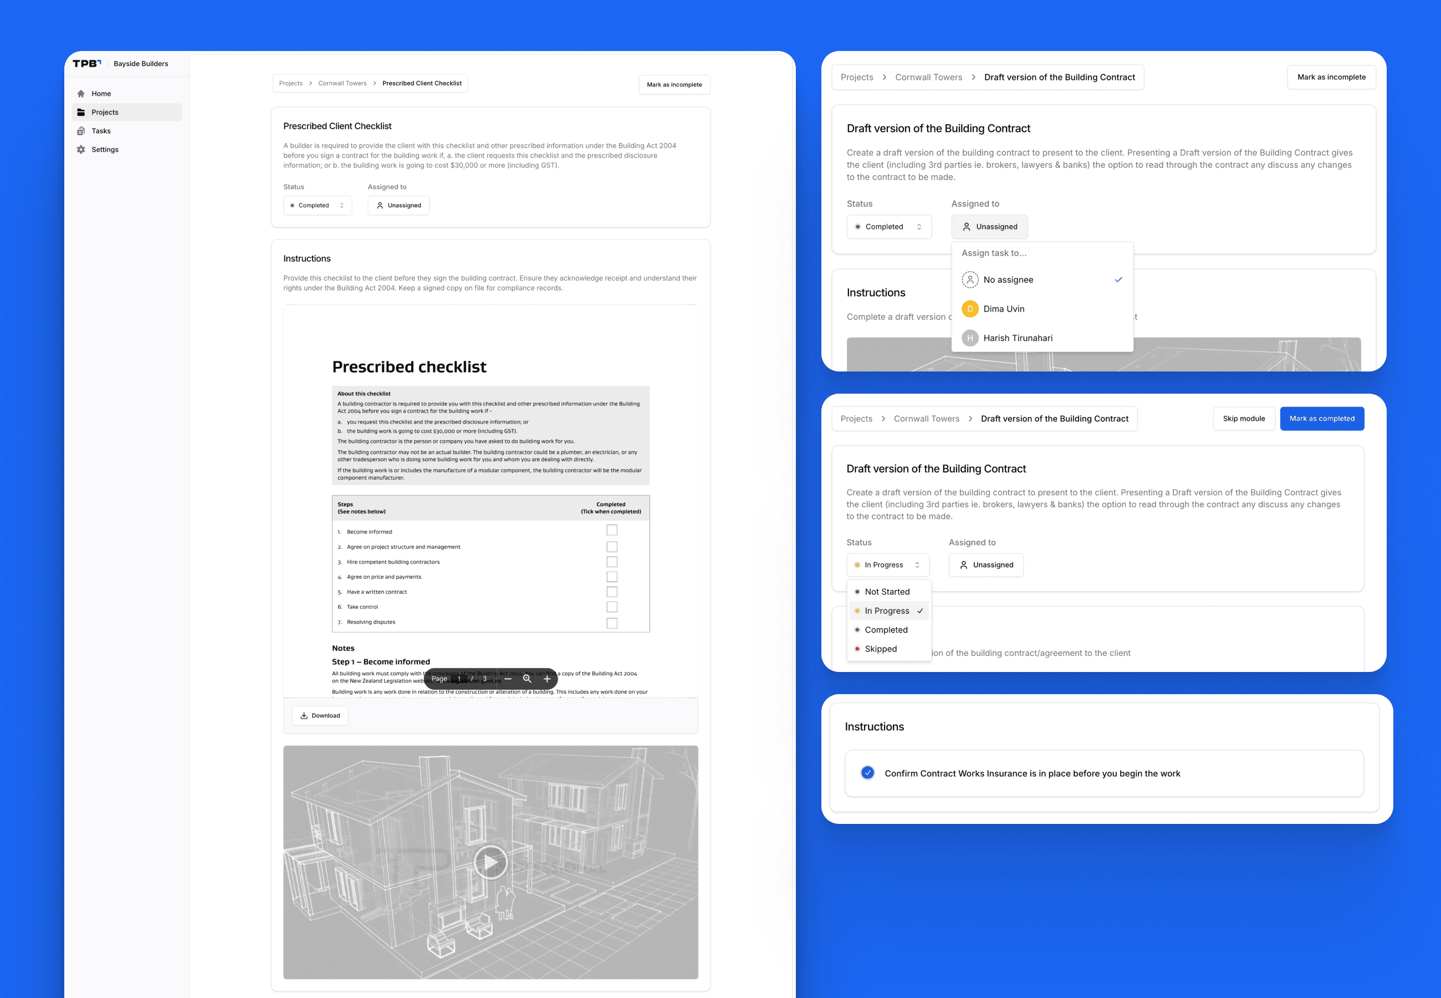This screenshot has width=1441, height=998.
Task: Decrease PDF zoom using the minus control
Action: [x=509, y=679]
